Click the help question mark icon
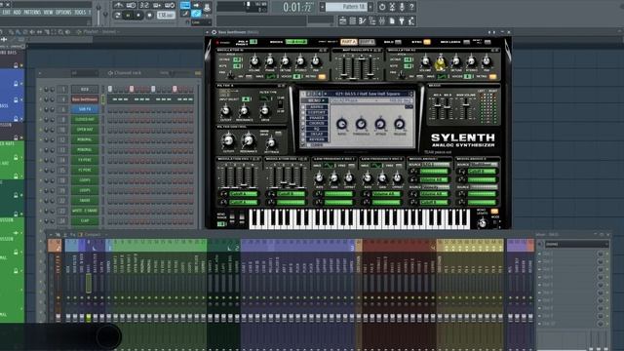 [411, 7]
